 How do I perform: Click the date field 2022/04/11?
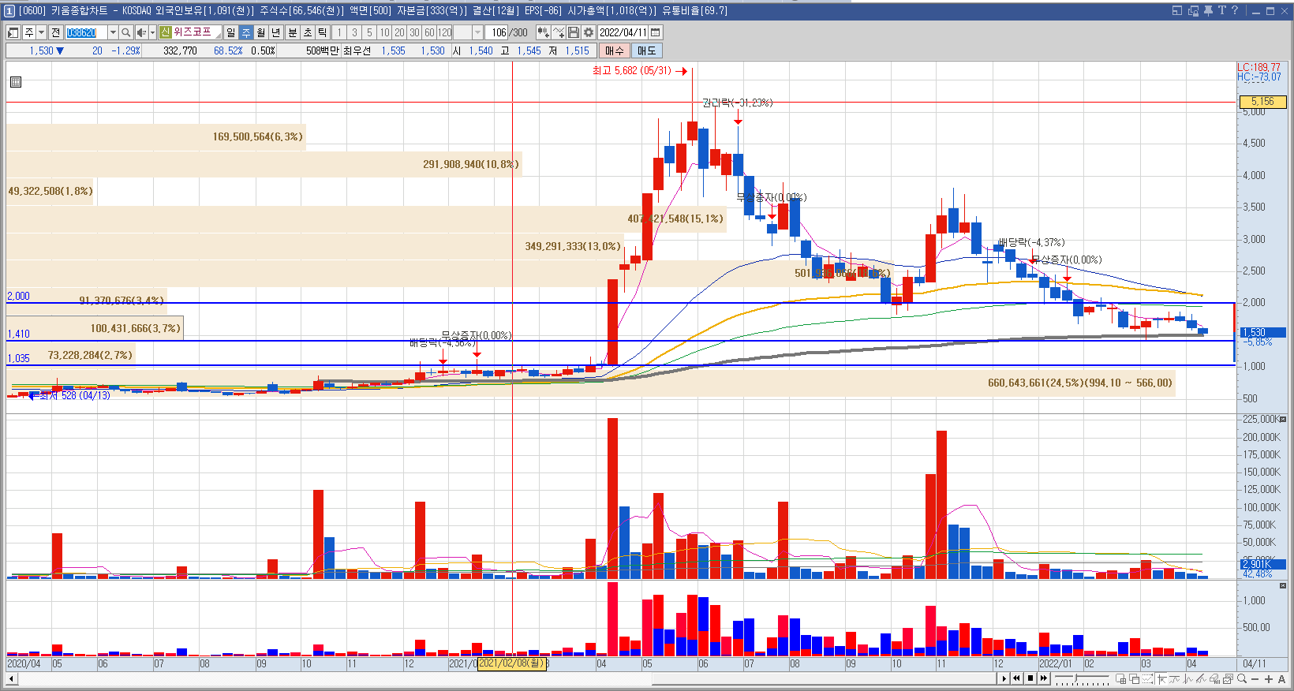click(x=623, y=32)
